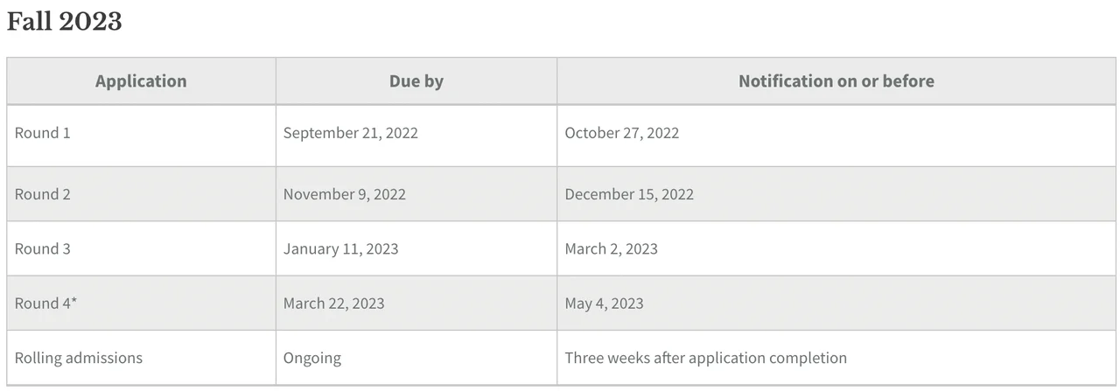Click the October 27, 2022 notification date

point(621,133)
